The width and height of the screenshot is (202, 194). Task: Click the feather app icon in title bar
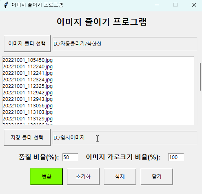[6, 5]
